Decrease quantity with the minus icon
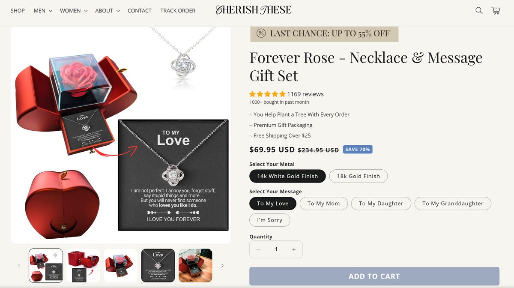Image resolution: width=514 pixels, height=288 pixels. [x=258, y=249]
